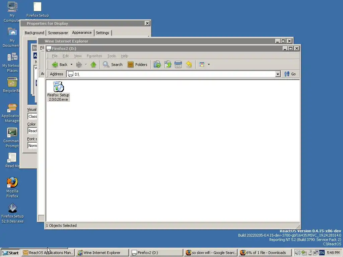Screen dimensions: 343x257
Task: Expand the Forward history dropdown arrow
Action: 86,65
